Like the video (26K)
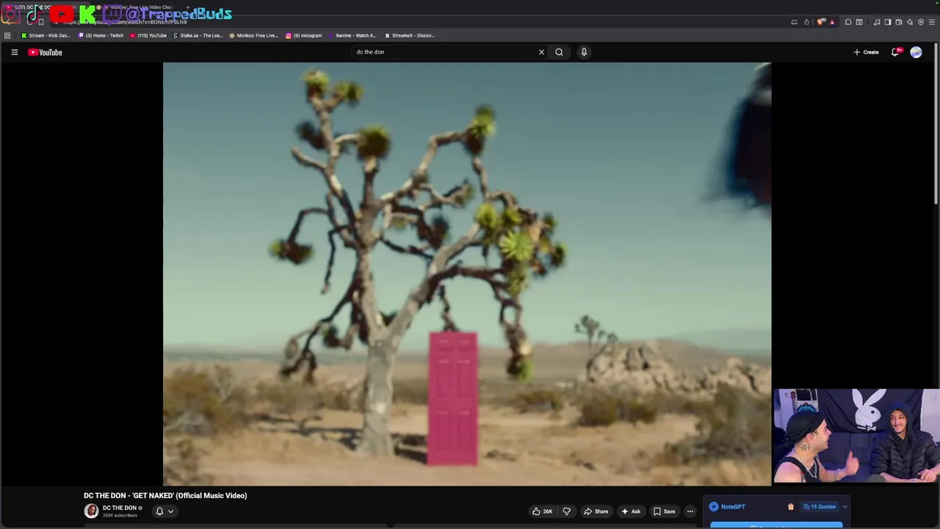 542,511
